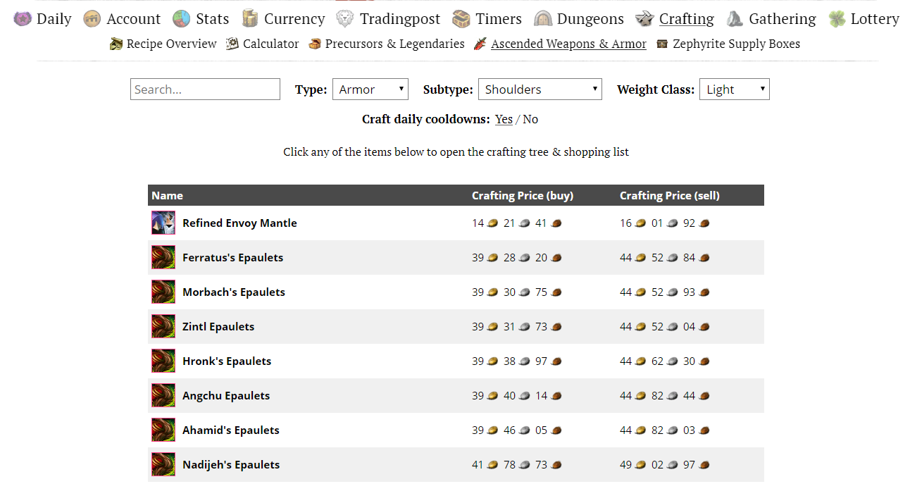The width and height of the screenshot is (910, 484).
Task: Click the Account face icon
Action: coord(92,19)
